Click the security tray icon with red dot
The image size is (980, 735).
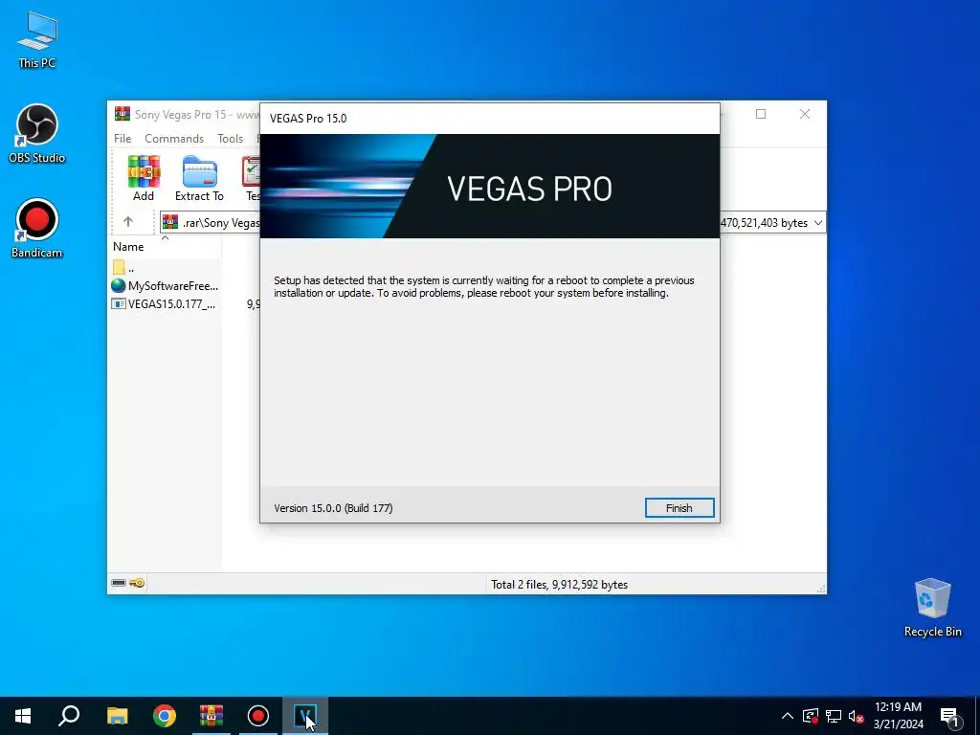pos(811,716)
